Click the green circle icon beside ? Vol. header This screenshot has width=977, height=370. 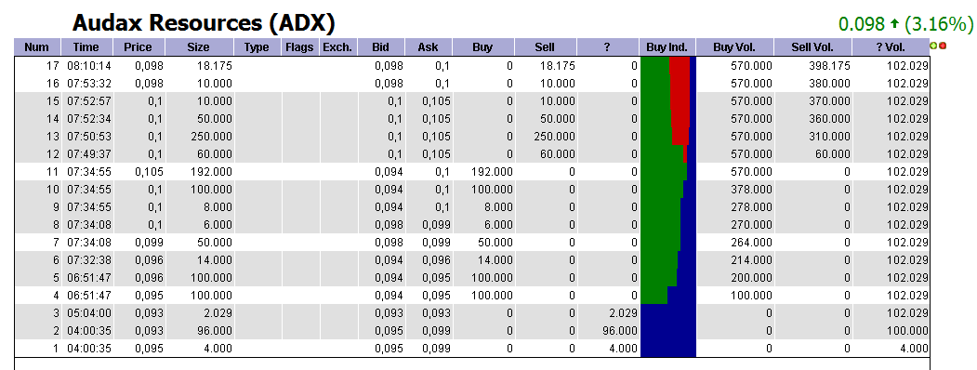[x=933, y=46]
